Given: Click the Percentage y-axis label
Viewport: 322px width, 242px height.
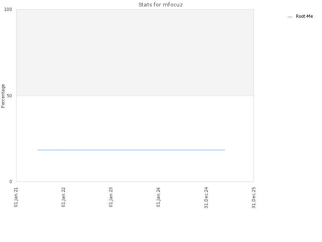Looking at the screenshot, I should pyautogui.click(x=3, y=96).
